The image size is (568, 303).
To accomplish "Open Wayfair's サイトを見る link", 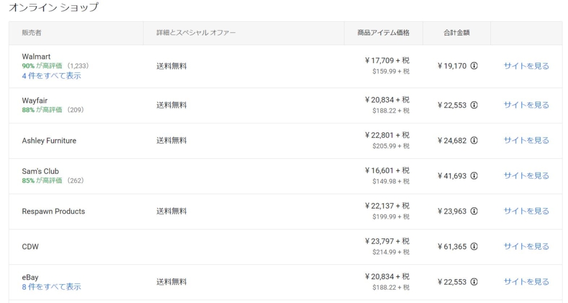I will point(526,105).
